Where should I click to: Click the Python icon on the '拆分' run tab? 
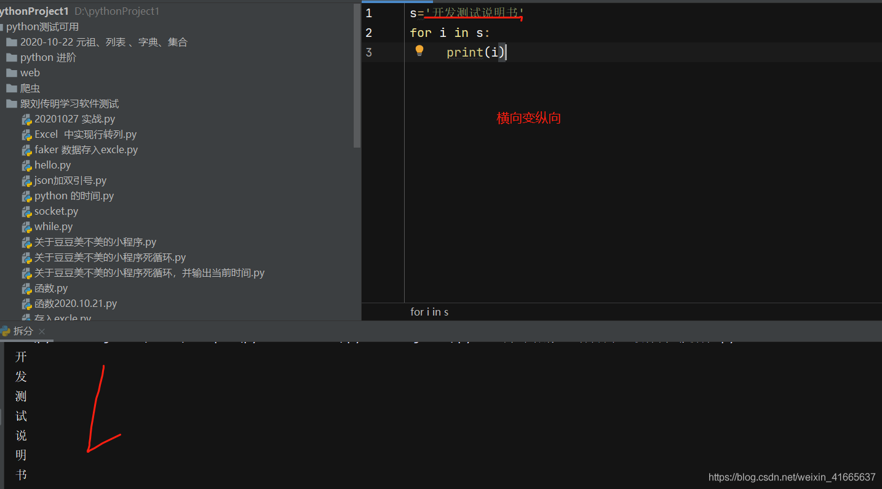tap(6, 331)
